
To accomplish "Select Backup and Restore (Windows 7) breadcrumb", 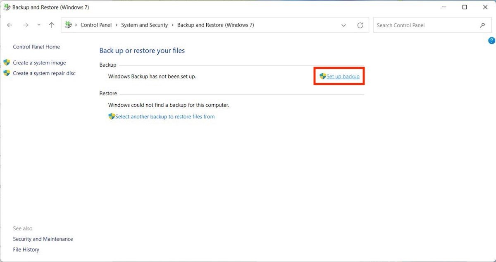I will click(215, 25).
